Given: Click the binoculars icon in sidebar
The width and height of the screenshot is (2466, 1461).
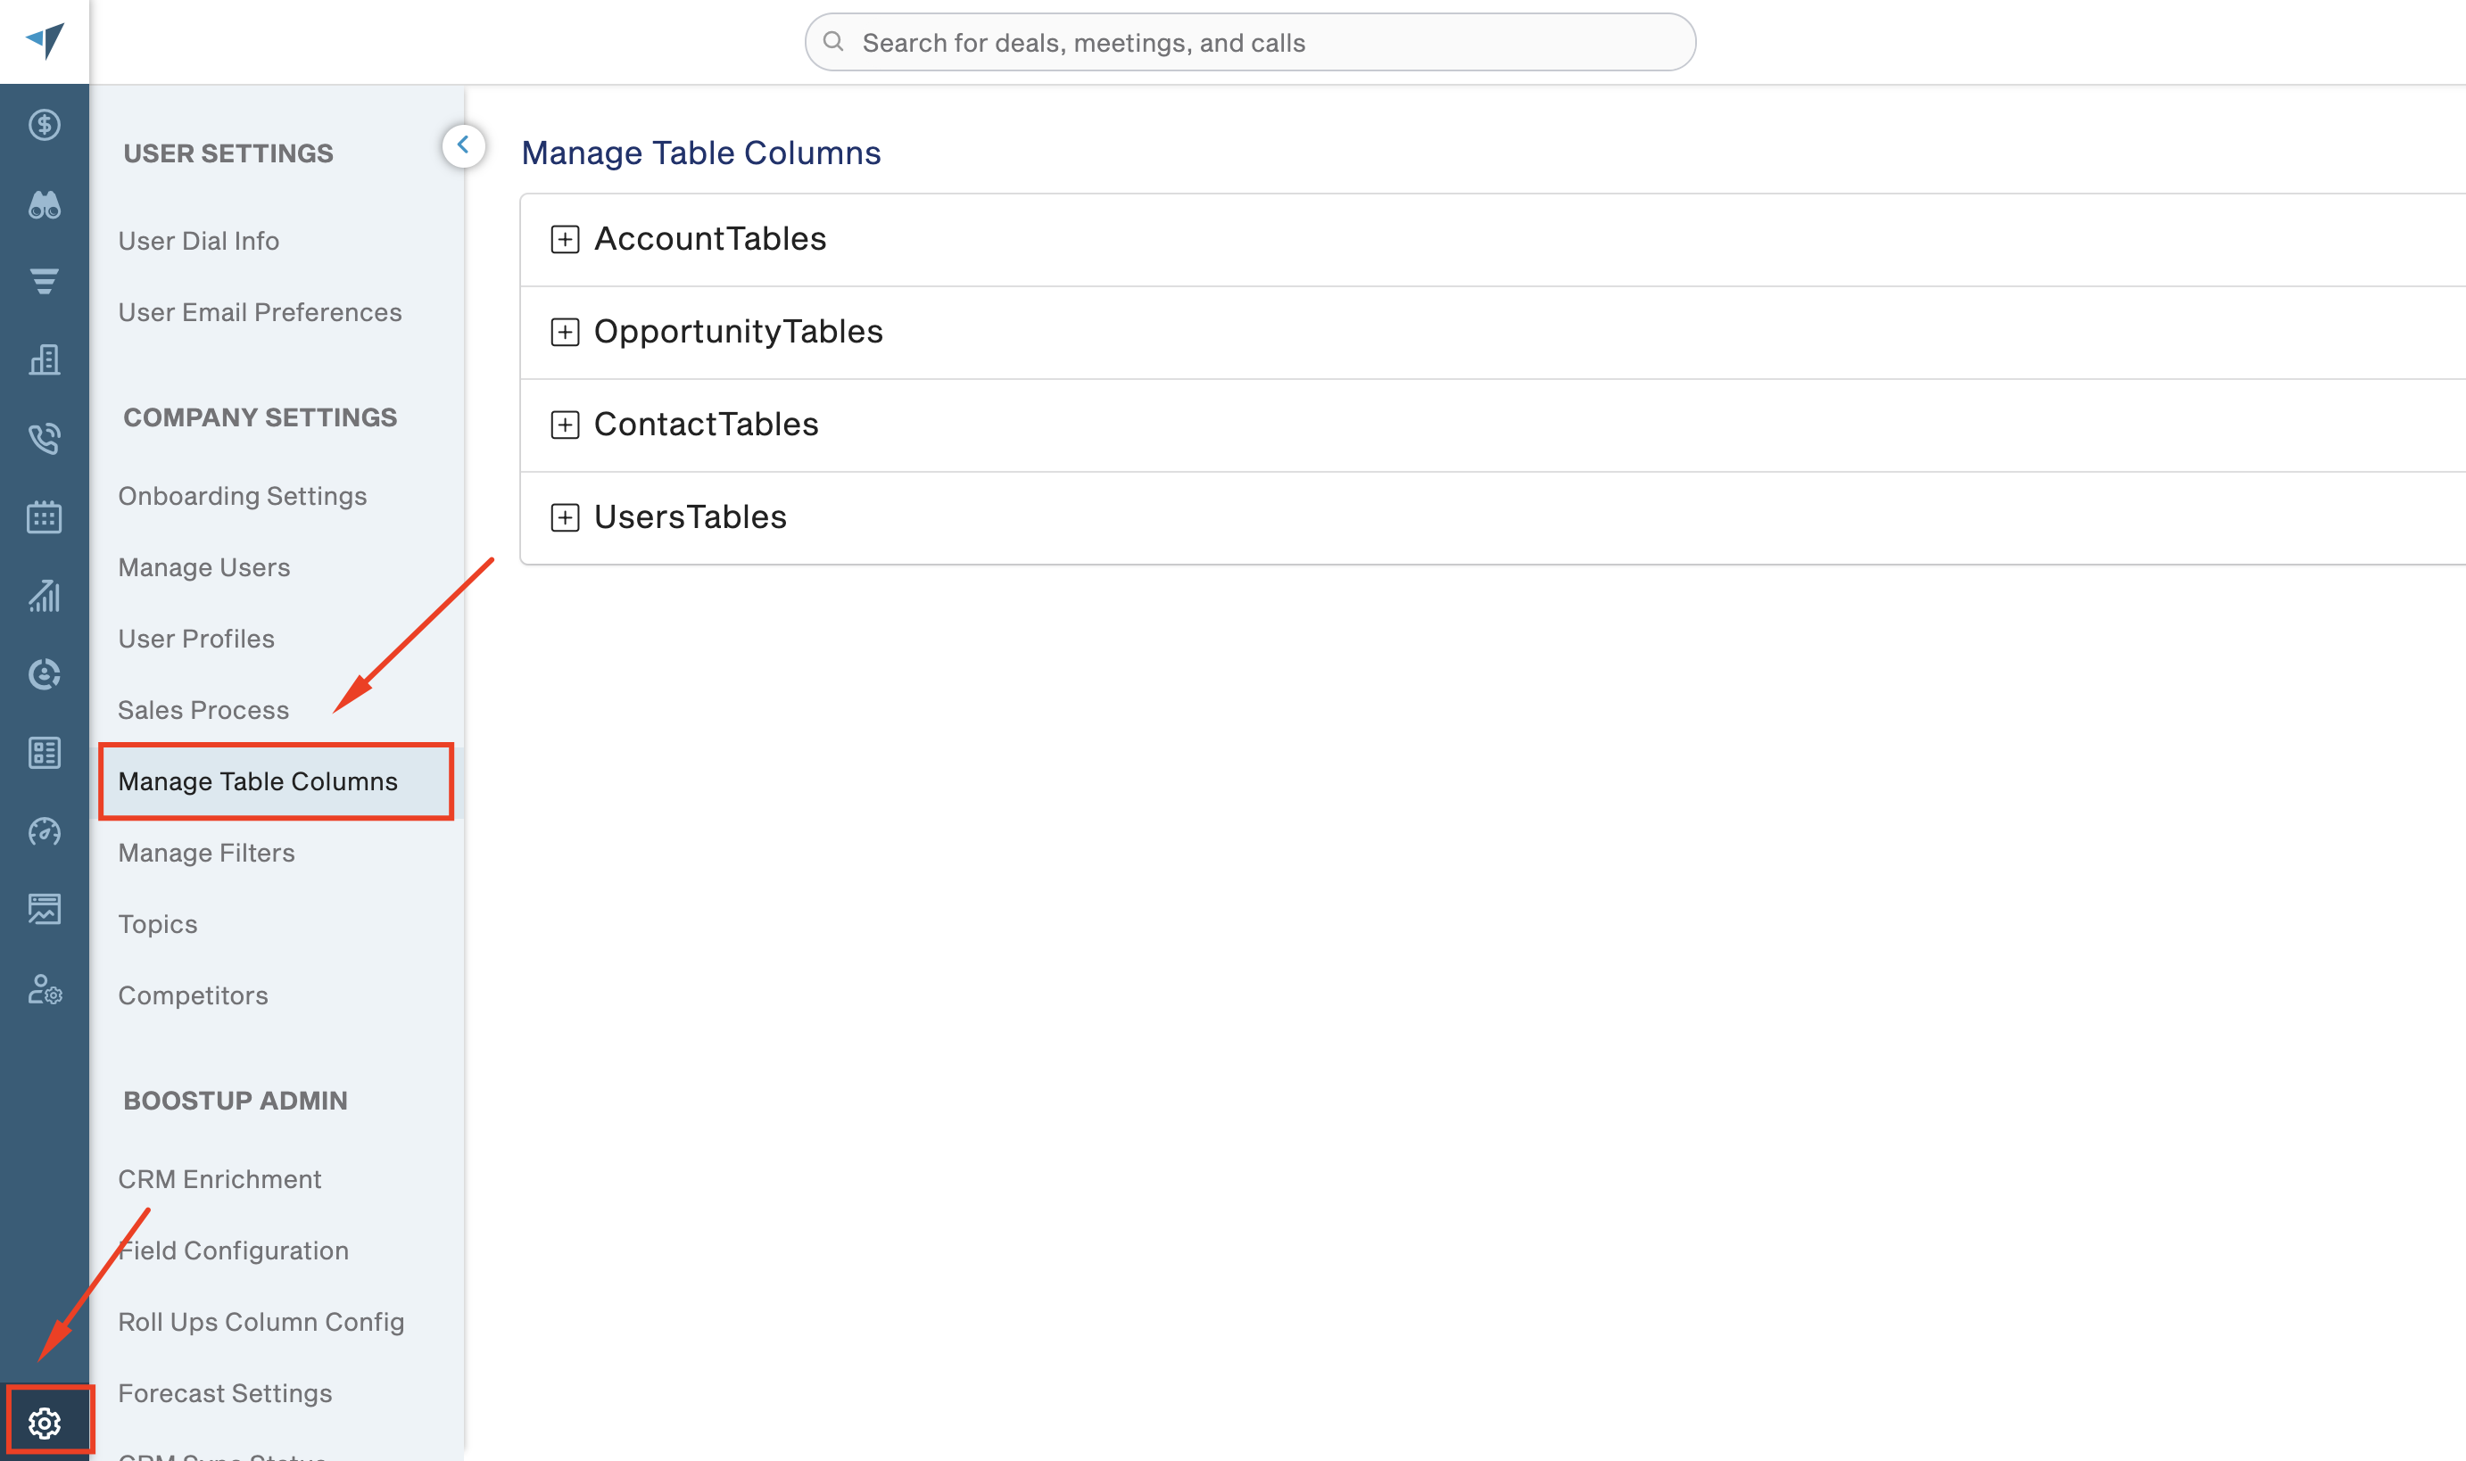Looking at the screenshot, I should pos(45,203).
